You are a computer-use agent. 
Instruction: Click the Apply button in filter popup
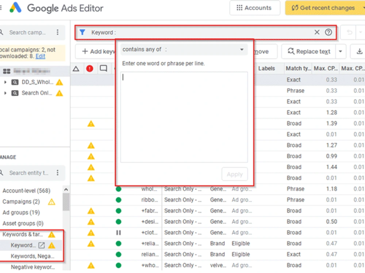[x=235, y=174]
